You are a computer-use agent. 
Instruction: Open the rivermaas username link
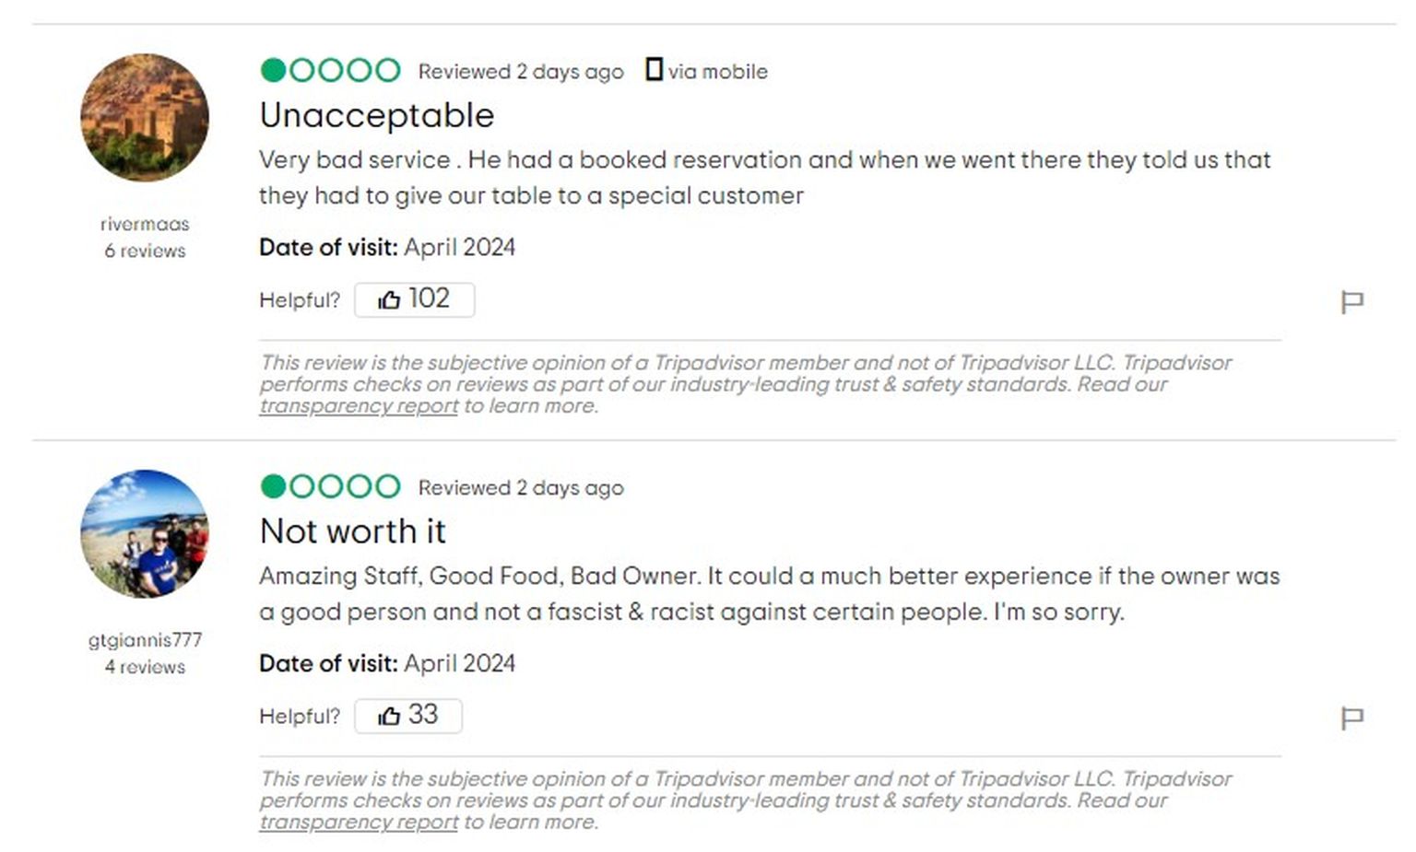145,224
